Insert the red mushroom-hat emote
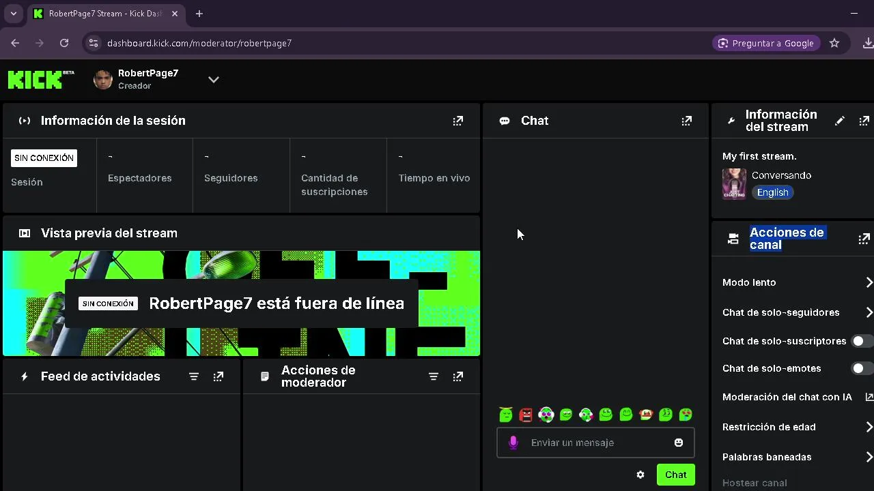Viewport: 874px width, 491px height. (646, 415)
